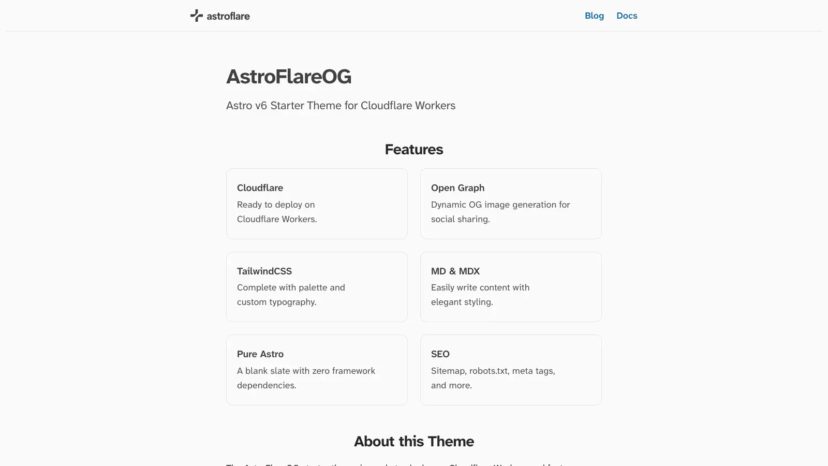The height and width of the screenshot is (466, 828).
Task: Click 'Complete with palette and custom typography.' text
Action: 291,295
